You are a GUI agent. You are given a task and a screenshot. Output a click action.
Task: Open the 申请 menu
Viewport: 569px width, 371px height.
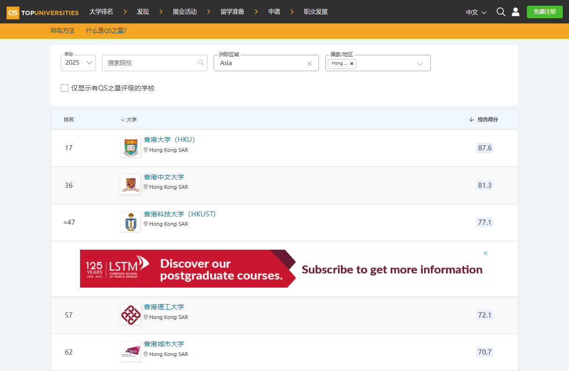(274, 12)
